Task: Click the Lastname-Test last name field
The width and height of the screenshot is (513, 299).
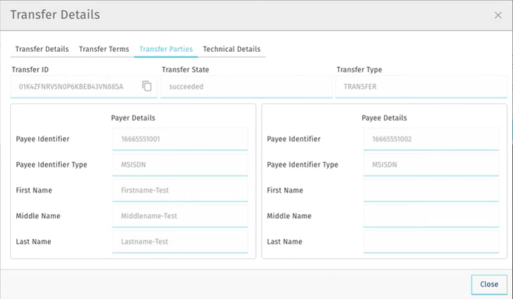Action: 179,242
